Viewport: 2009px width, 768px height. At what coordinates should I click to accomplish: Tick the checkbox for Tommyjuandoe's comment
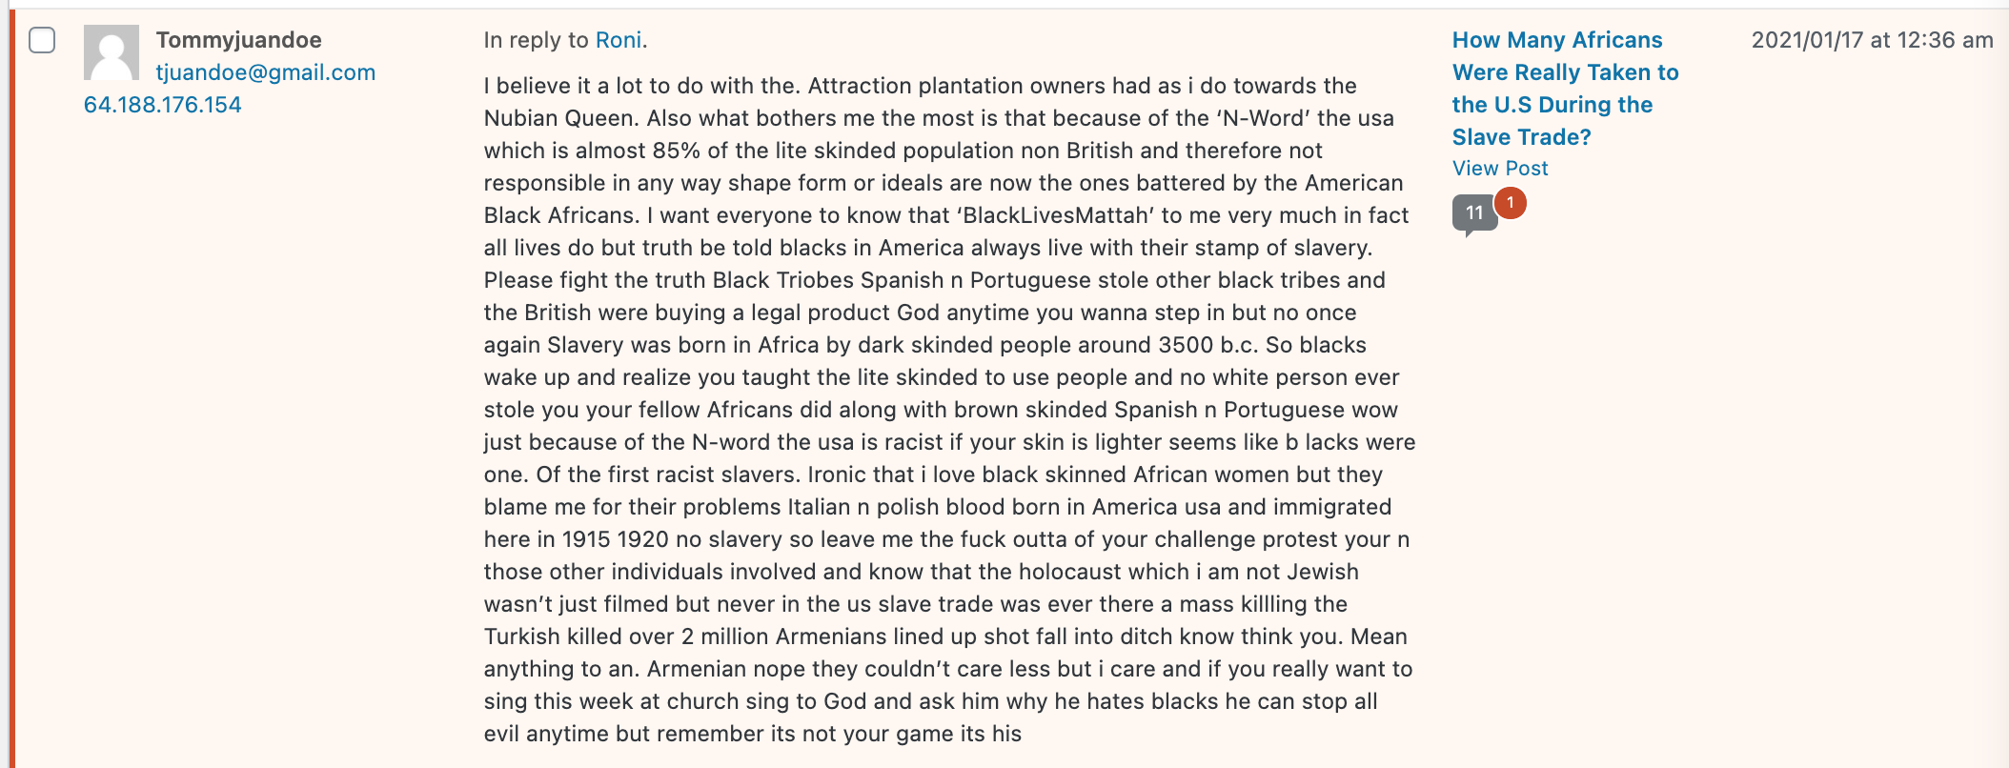(x=42, y=40)
